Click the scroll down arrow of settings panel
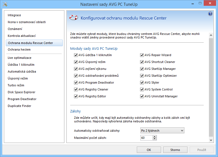The image size is (218, 157). (211, 140)
